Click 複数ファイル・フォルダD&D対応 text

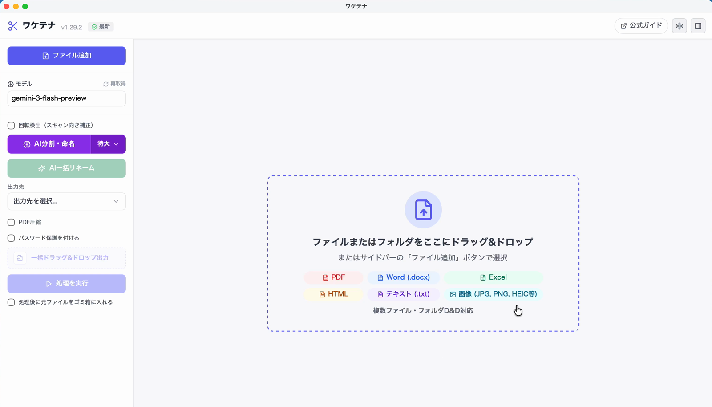click(423, 311)
